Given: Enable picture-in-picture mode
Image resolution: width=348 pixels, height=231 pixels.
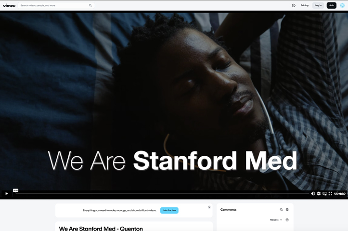Looking at the screenshot, I should tap(324, 194).
